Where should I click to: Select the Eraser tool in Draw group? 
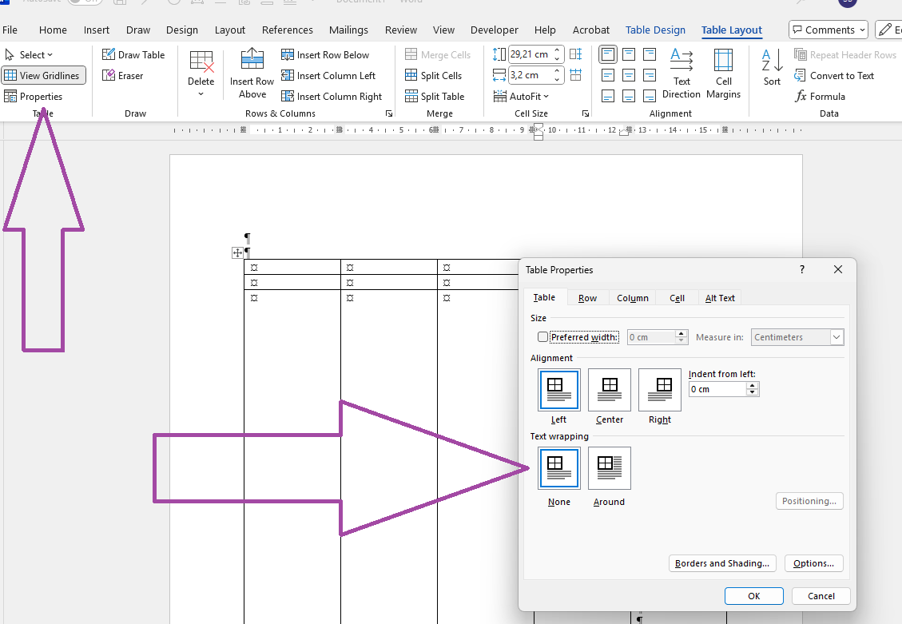[x=122, y=75]
